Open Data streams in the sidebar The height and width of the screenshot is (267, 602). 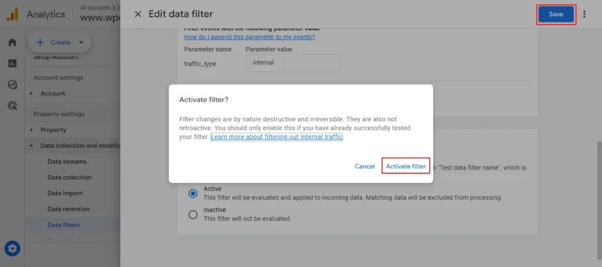click(x=67, y=161)
